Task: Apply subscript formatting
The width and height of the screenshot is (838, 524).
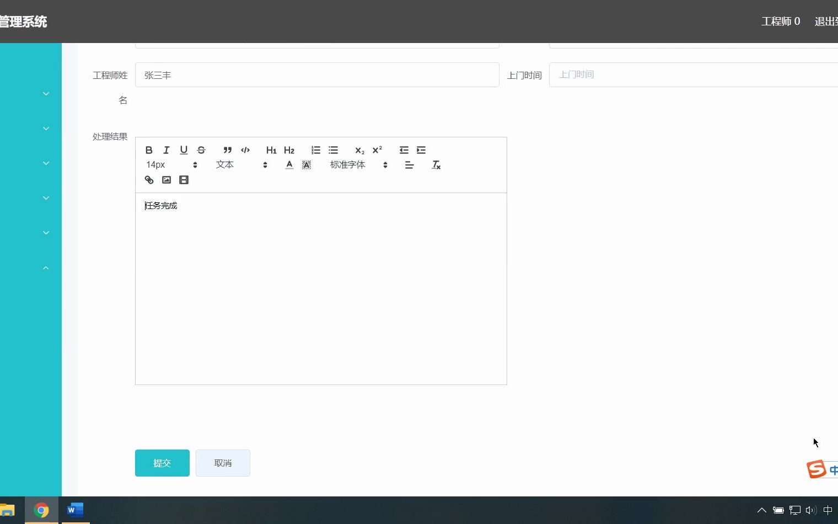Action: [359, 150]
